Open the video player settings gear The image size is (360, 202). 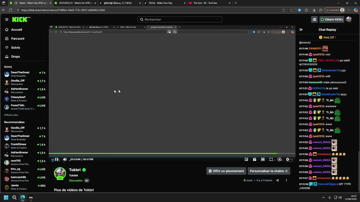(287, 159)
